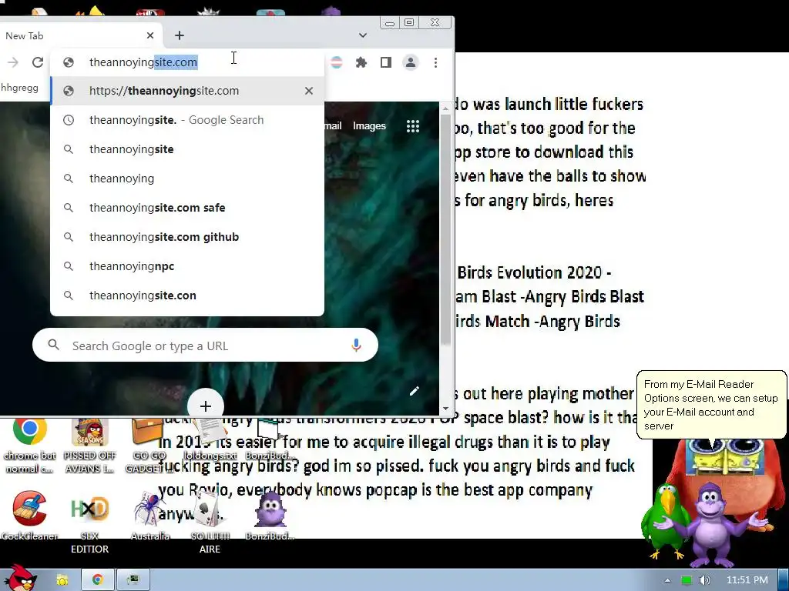Screen dimensions: 789x591
Task: Open the Chrome three-dot menu
Action: (436, 62)
